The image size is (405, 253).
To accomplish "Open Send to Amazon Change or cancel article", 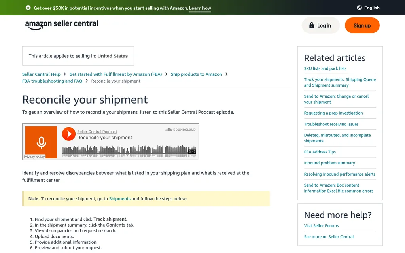I will [336, 99].
